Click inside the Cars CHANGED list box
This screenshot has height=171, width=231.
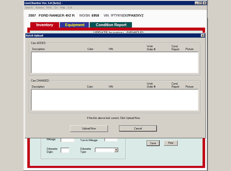tap(115, 100)
